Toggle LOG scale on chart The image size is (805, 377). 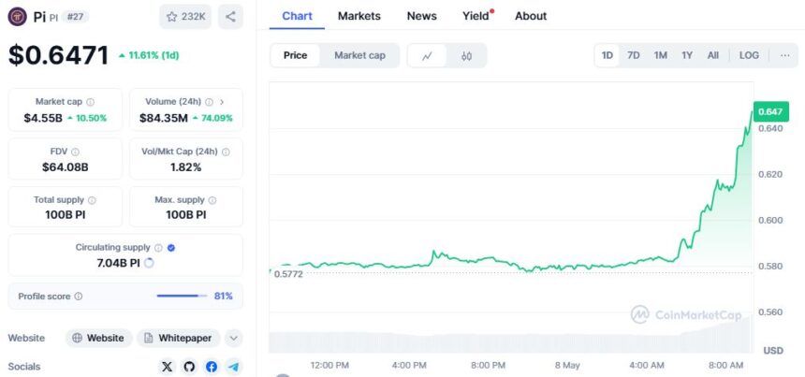(749, 55)
